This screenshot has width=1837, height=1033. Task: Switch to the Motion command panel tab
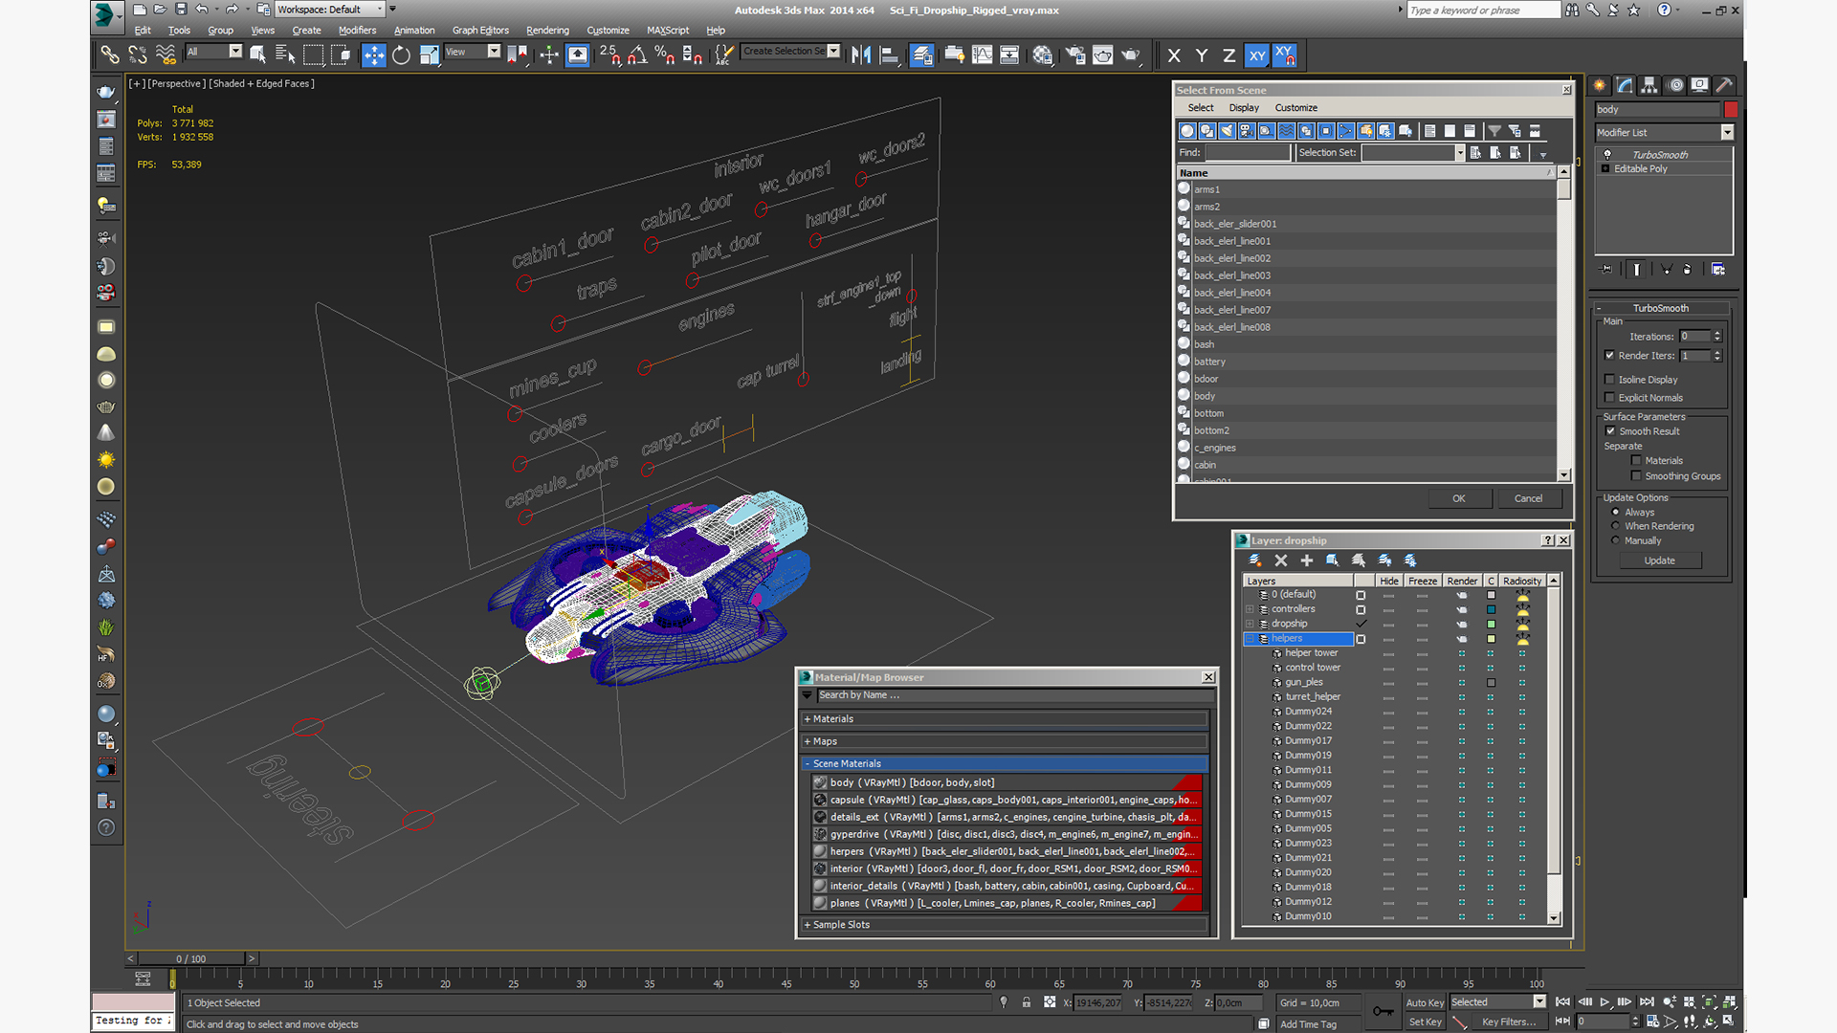point(1675,85)
